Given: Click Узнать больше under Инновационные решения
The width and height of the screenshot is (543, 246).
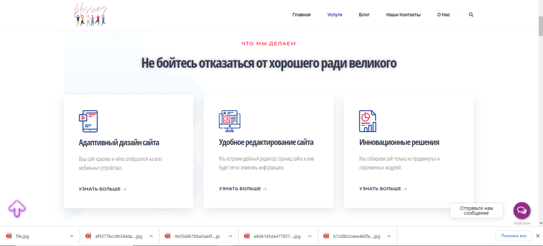Looking at the screenshot, I should coord(383,188).
